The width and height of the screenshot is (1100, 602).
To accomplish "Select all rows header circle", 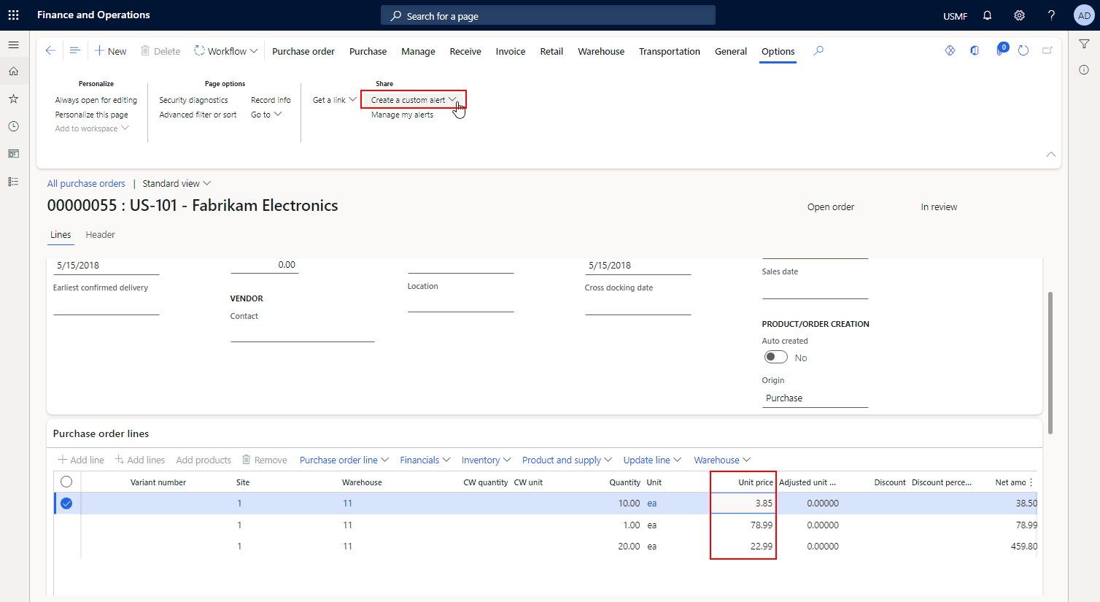I will 66,482.
